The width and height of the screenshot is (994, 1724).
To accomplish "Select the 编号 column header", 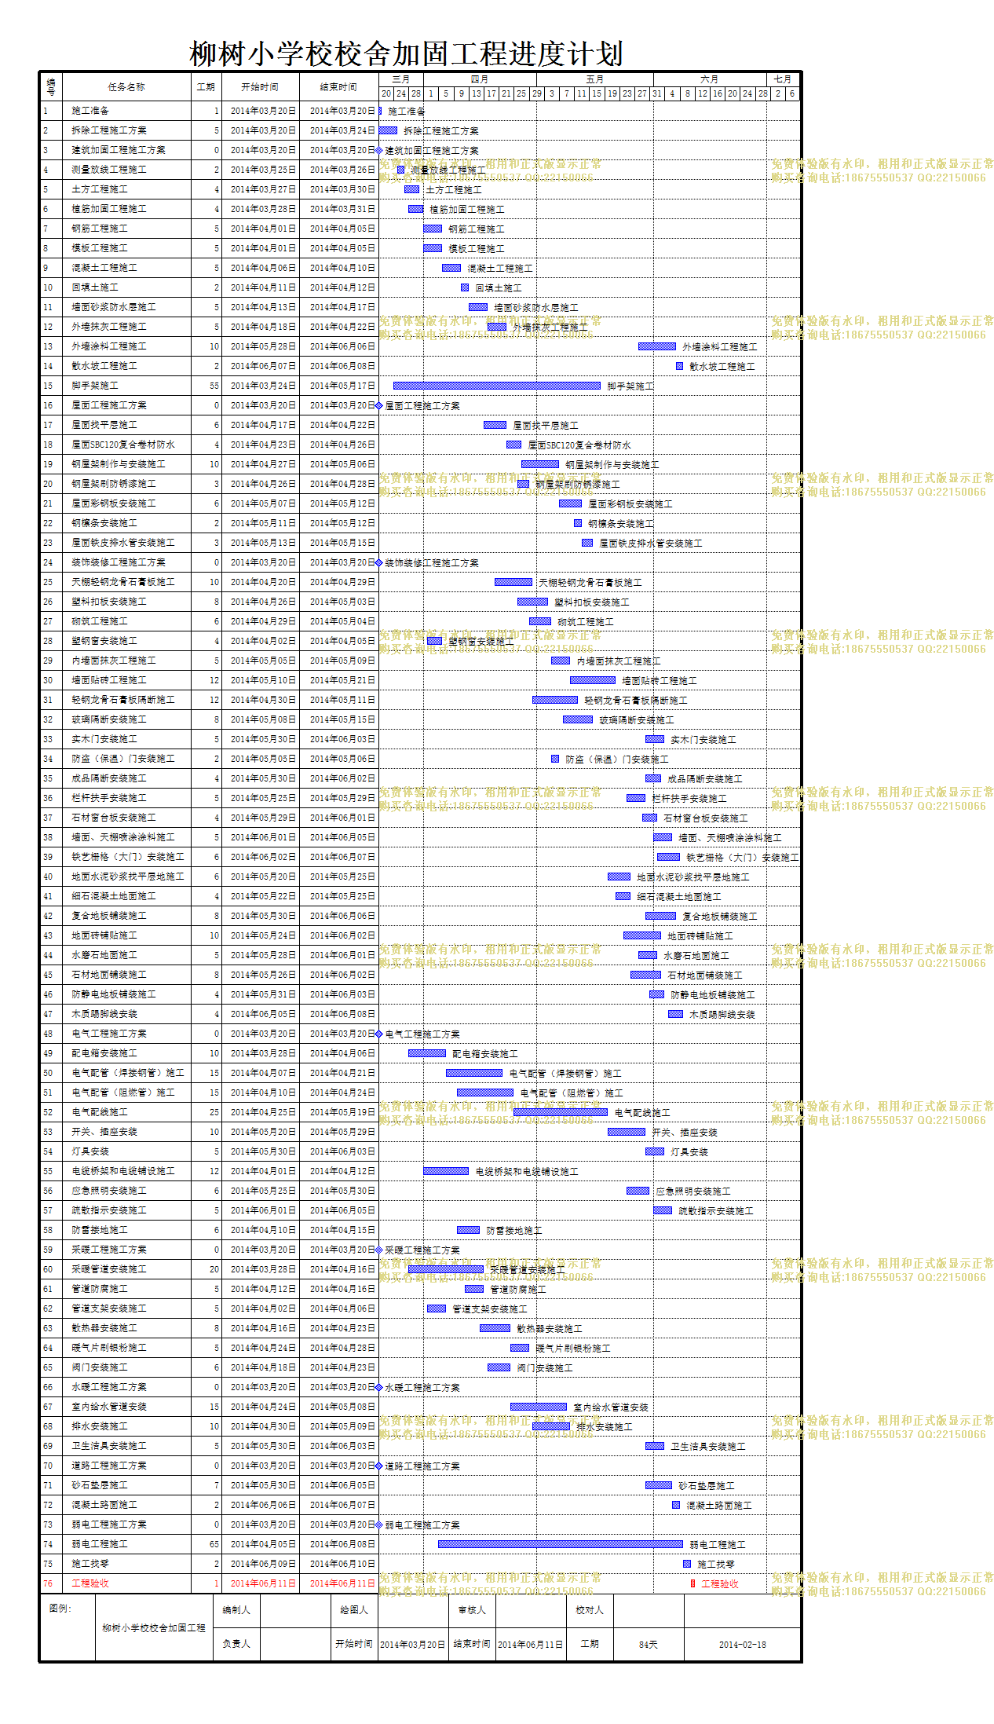I will point(51,86).
